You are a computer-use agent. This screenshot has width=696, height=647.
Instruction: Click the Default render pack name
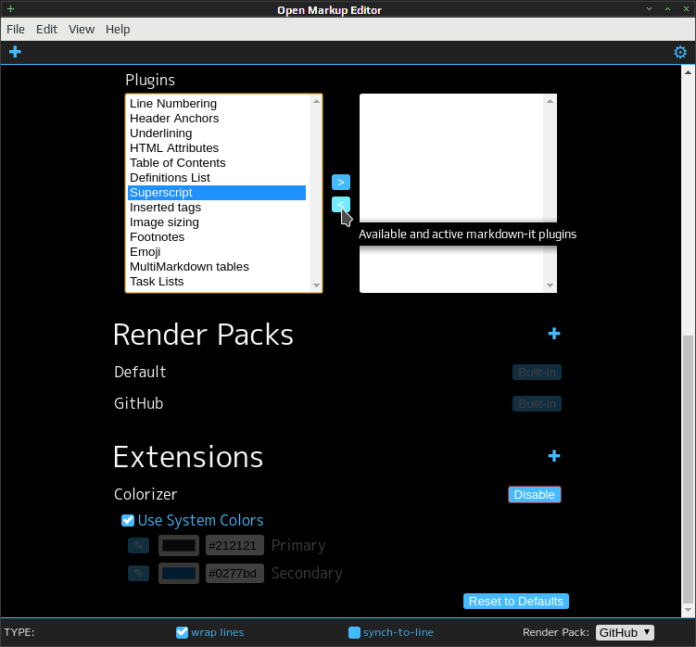pyautogui.click(x=140, y=372)
